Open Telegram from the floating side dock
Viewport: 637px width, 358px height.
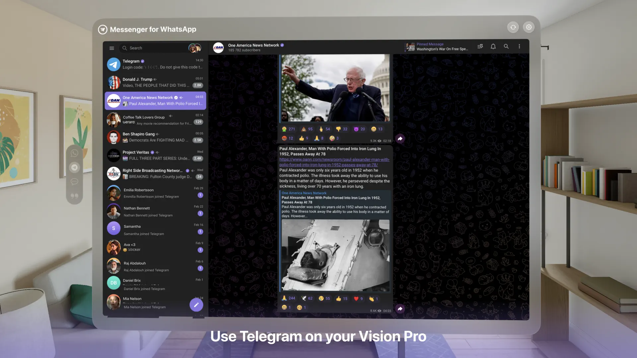click(x=74, y=167)
